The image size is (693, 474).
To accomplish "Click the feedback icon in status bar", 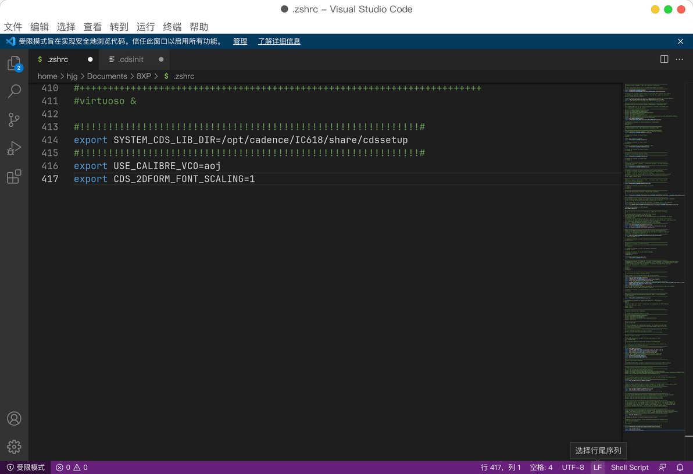I will point(663,468).
